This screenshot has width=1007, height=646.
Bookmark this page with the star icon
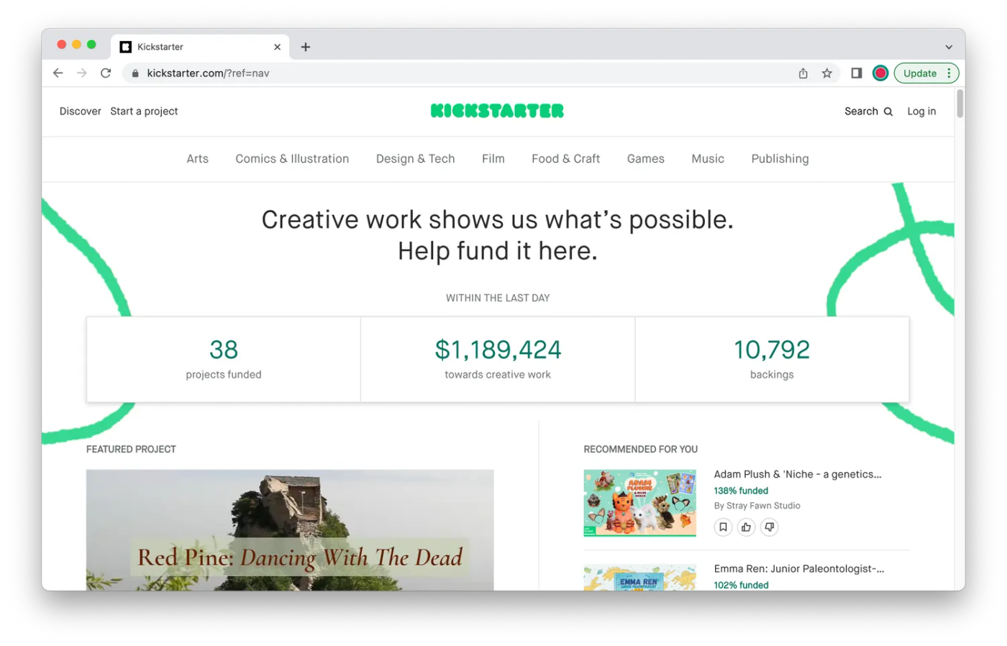point(827,73)
